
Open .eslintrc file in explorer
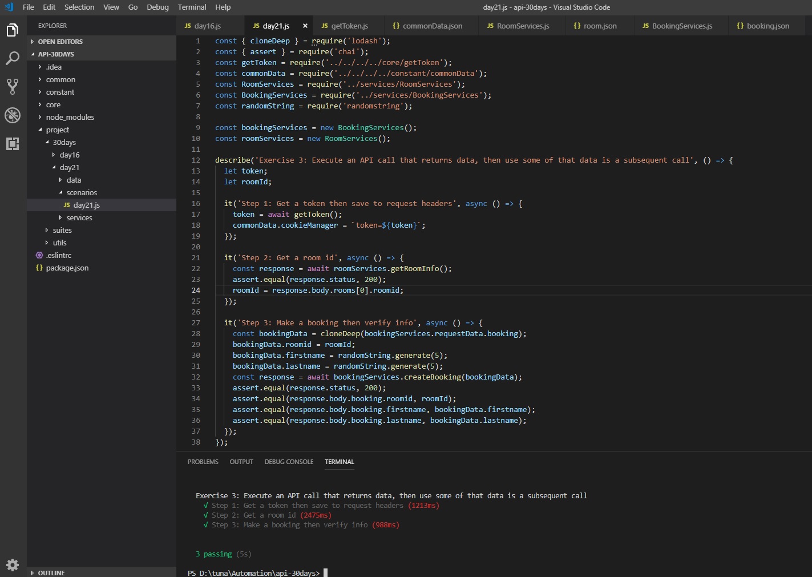click(x=102, y=255)
